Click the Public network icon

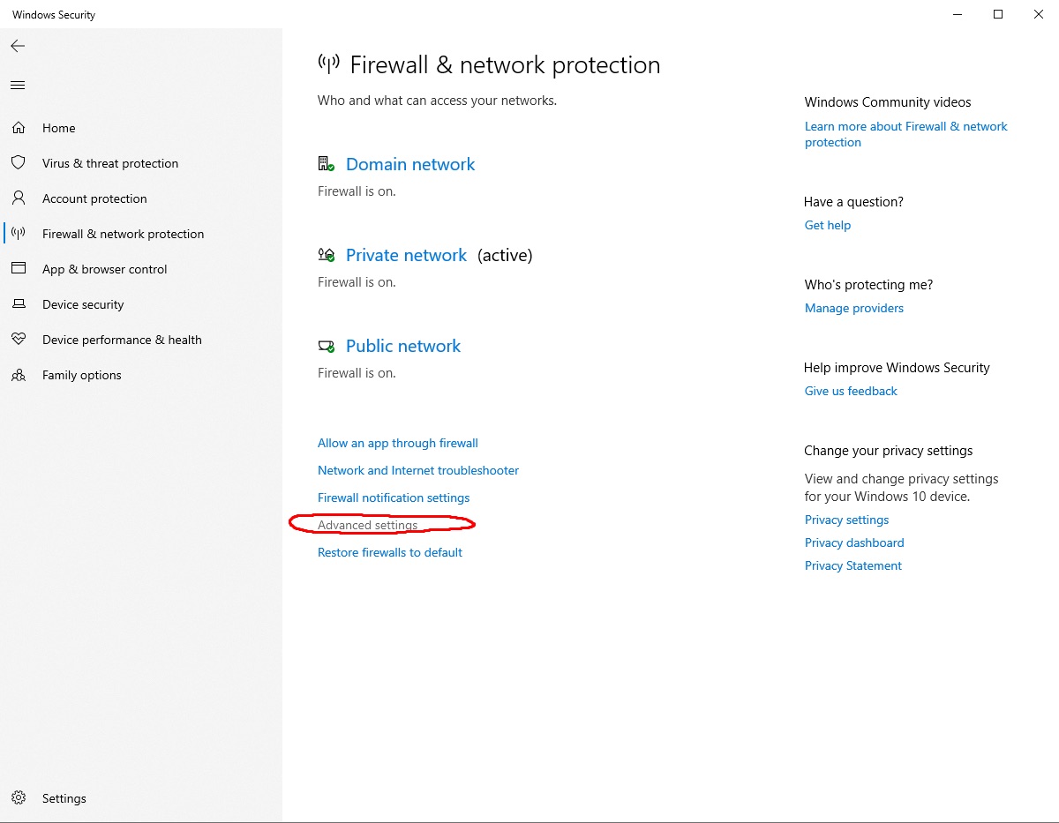coord(327,346)
